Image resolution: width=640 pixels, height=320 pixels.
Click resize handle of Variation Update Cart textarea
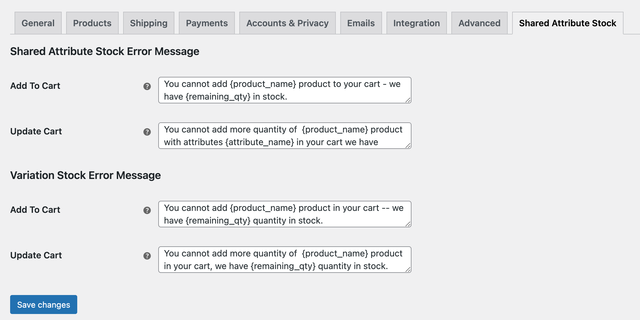[x=408, y=270]
